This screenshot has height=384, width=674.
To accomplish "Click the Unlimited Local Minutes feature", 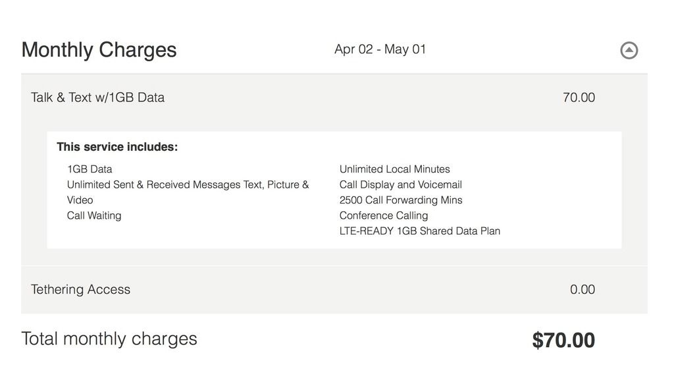I will pos(395,169).
